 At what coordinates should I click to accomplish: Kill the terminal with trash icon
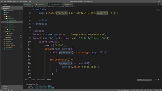[158, 80]
